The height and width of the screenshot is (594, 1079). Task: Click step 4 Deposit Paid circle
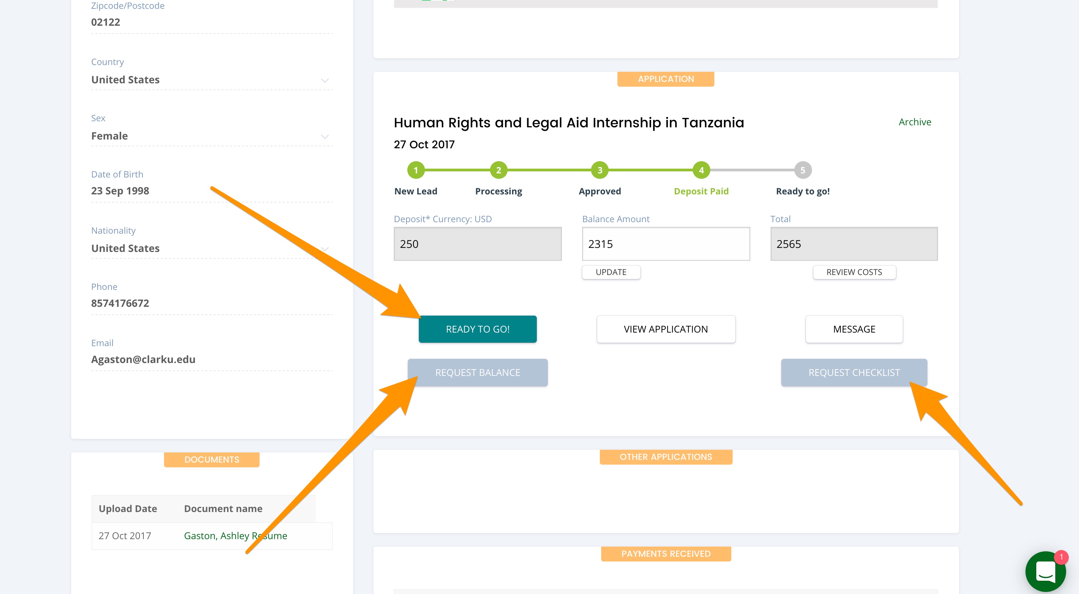(x=701, y=170)
